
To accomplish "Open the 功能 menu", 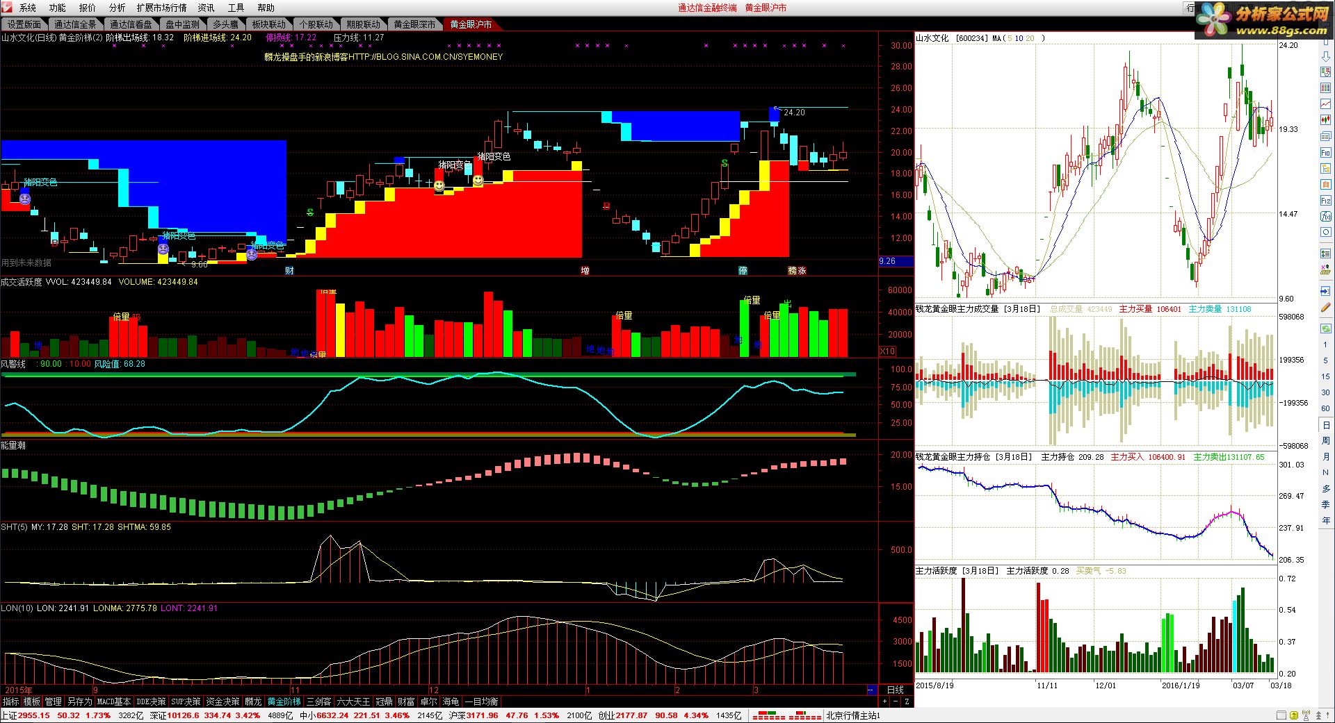I will (x=58, y=8).
